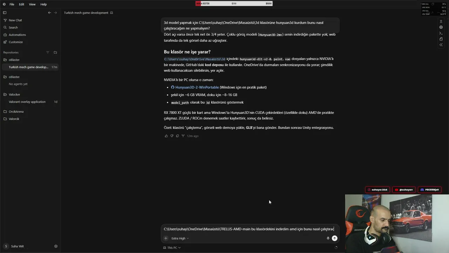Open the Customize section
The image size is (449, 253).
30,42
